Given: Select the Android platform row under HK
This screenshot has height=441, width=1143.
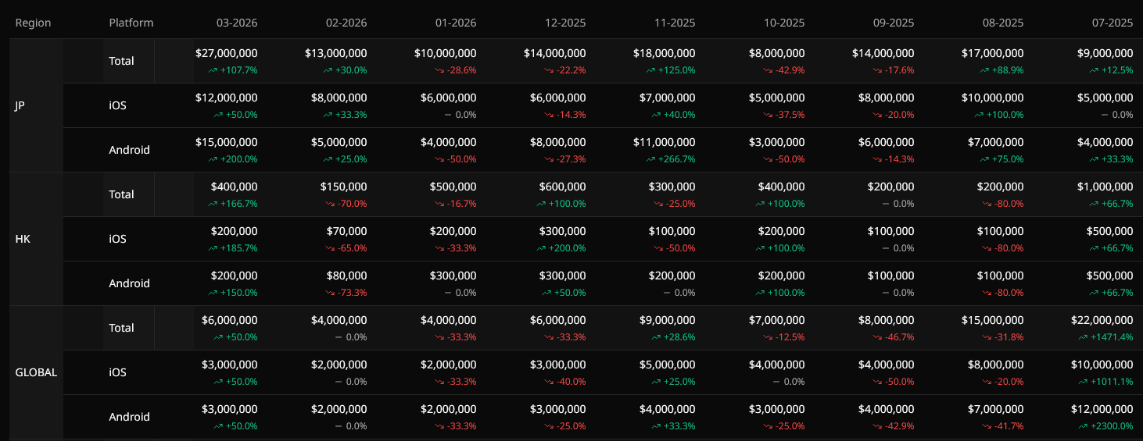Looking at the screenshot, I should pos(129,283).
